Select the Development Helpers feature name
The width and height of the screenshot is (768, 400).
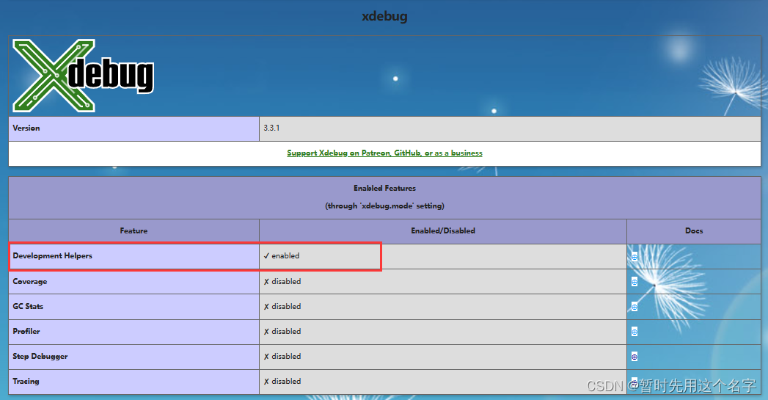[52, 256]
